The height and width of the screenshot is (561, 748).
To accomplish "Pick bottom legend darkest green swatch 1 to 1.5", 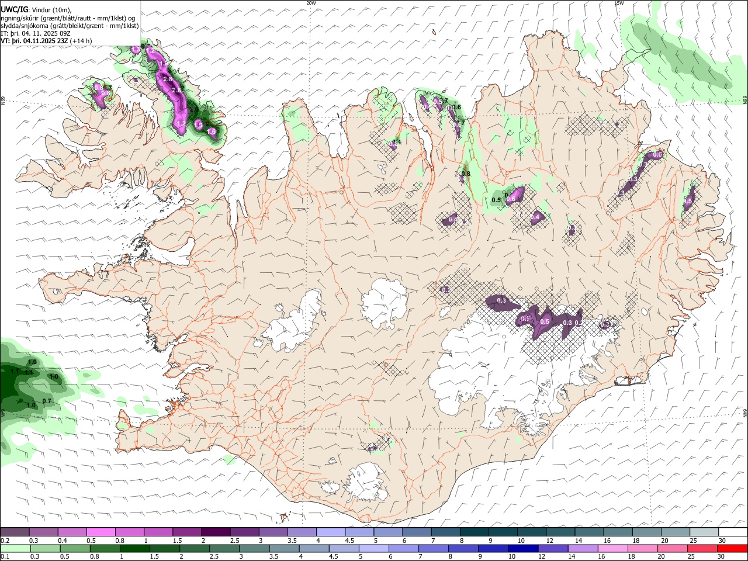I will pos(135,548).
